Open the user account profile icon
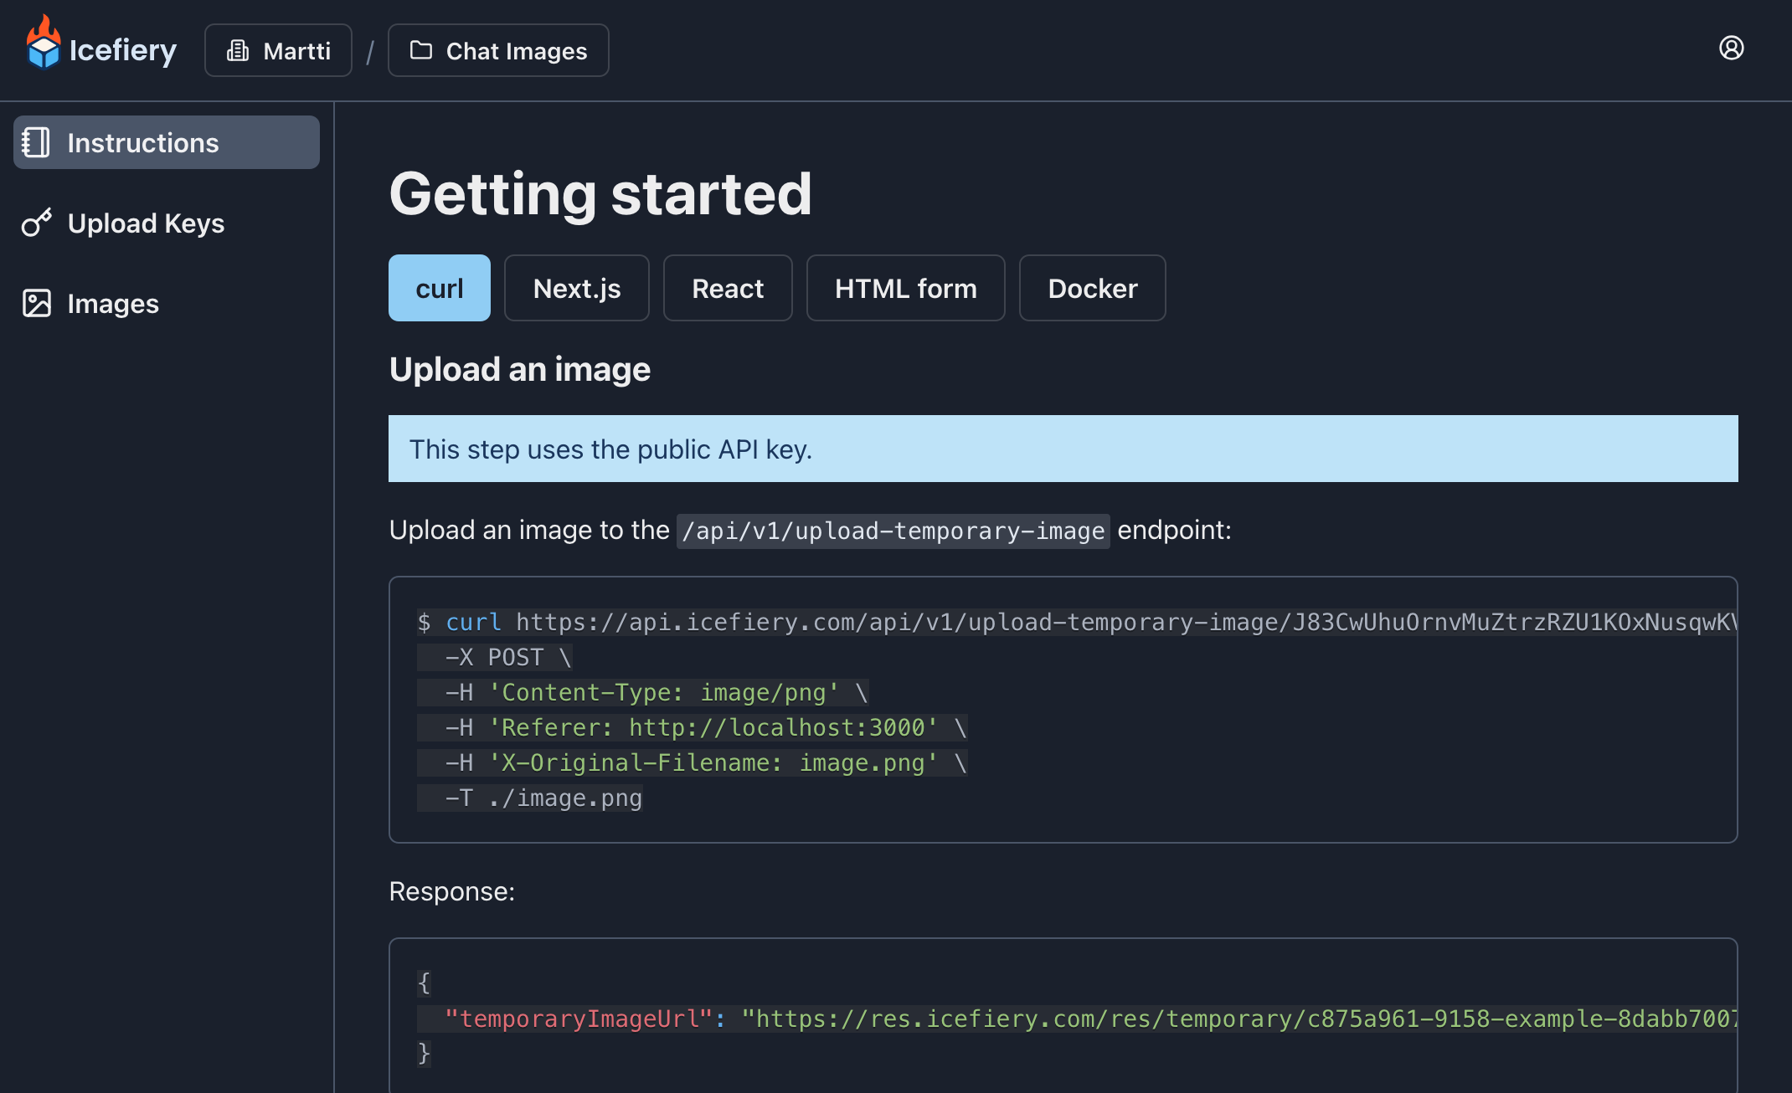The width and height of the screenshot is (1792, 1093). pyautogui.click(x=1731, y=48)
